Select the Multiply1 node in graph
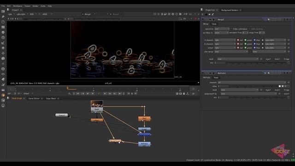This screenshot has width=295, height=166. [144, 144]
